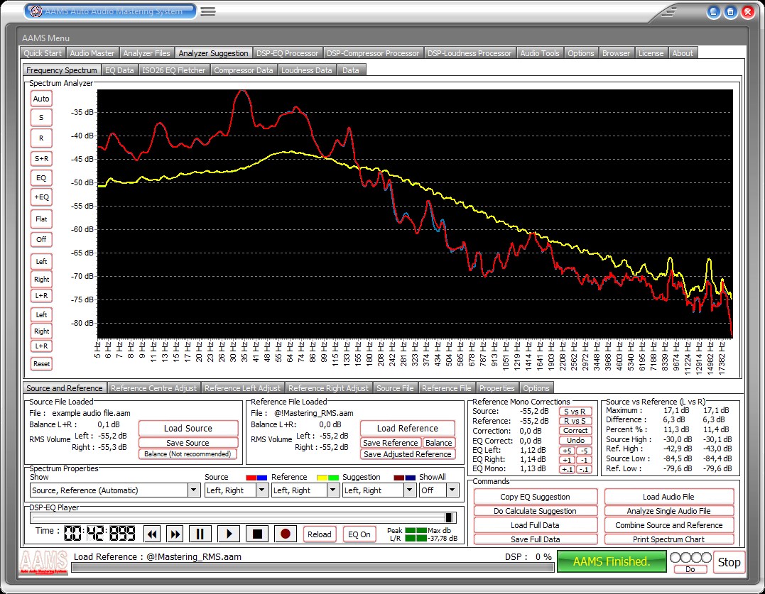Viewport: 765px width, 594px height.
Task: Stop playback with the square stop button
Action: (257, 534)
